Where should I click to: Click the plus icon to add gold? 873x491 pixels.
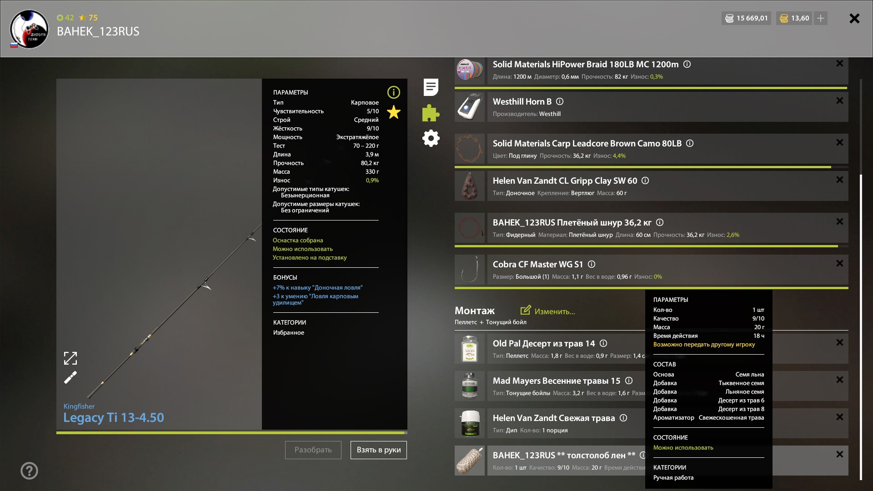click(x=821, y=18)
